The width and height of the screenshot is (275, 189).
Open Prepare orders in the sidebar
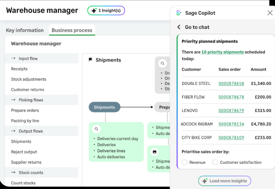pyautogui.click(x=25, y=111)
